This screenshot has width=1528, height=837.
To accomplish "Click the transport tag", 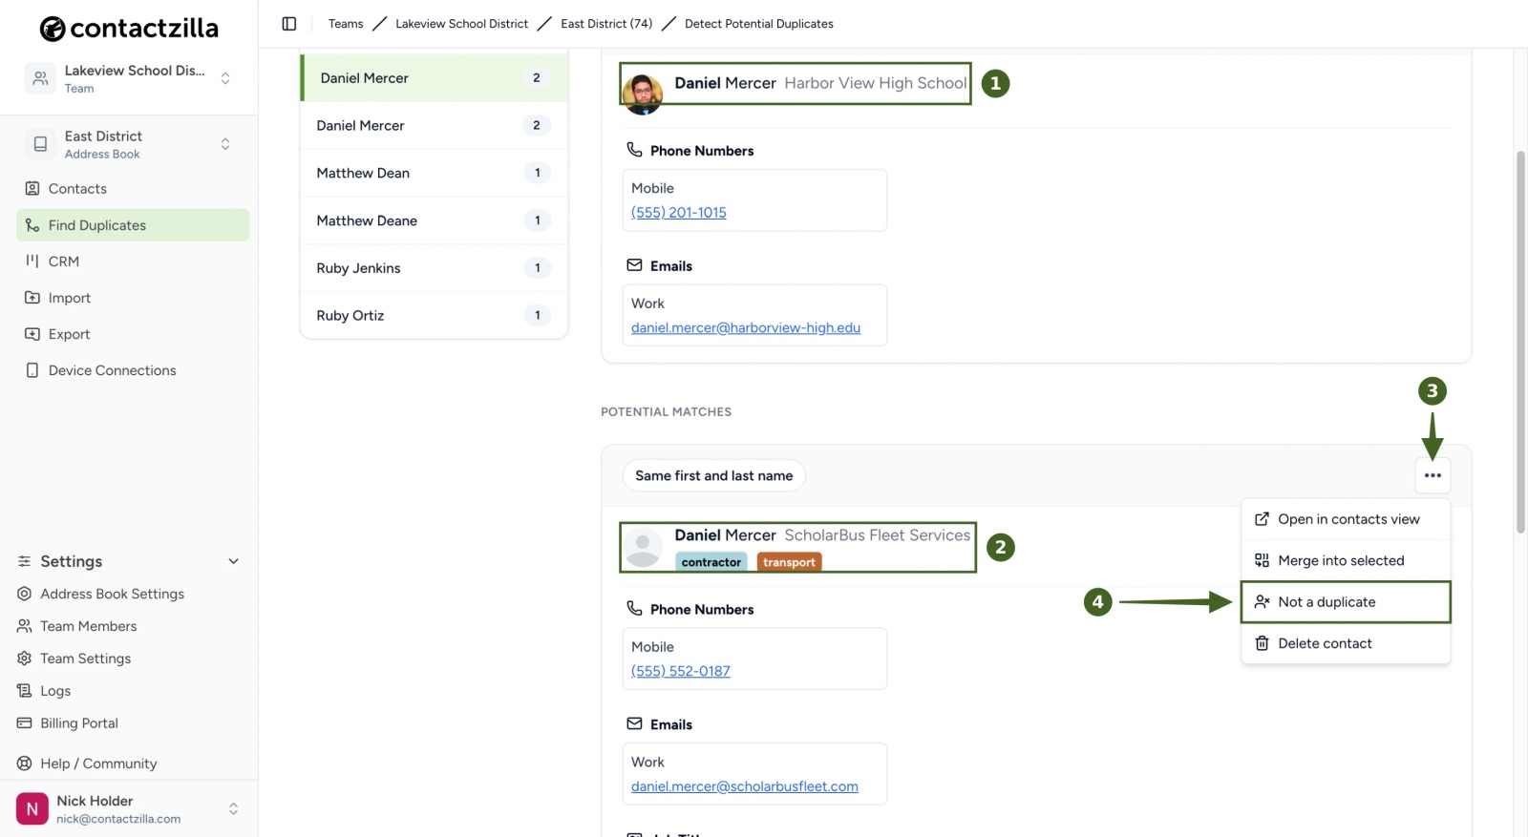I will point(789,562).
